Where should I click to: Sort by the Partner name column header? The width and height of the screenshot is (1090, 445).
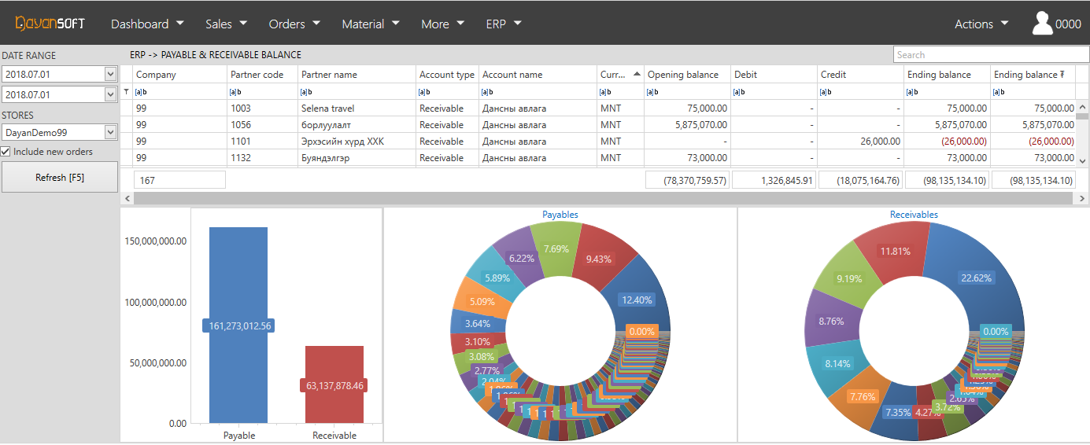pos(357,75)
